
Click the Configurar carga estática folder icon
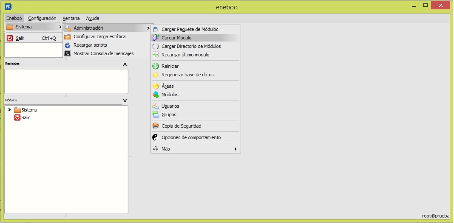click(68, 37)
